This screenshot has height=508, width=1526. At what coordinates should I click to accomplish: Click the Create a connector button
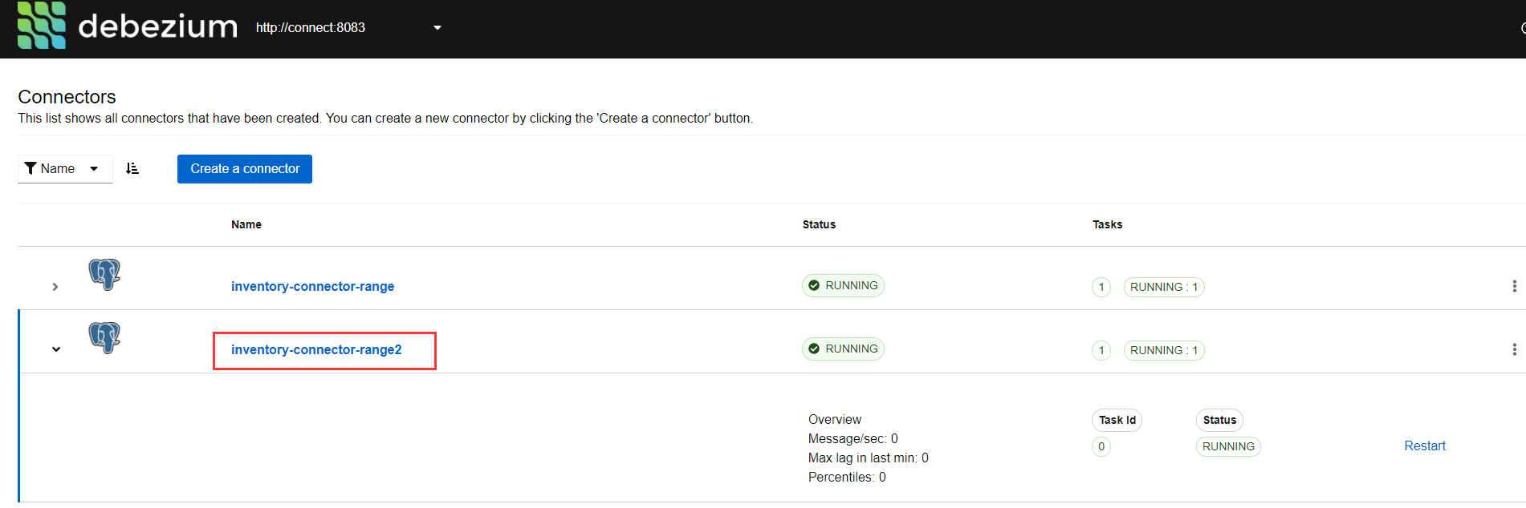click(245, 168)
